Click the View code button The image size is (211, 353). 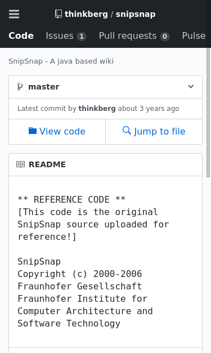pos(57,132)
